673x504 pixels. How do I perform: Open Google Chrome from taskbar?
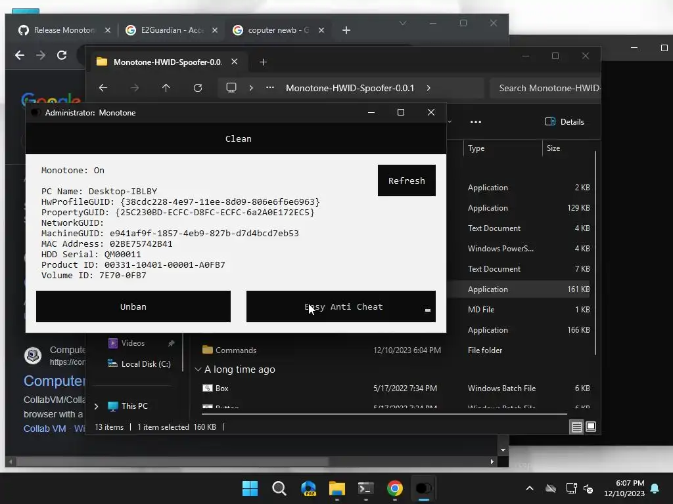point(395,488)
